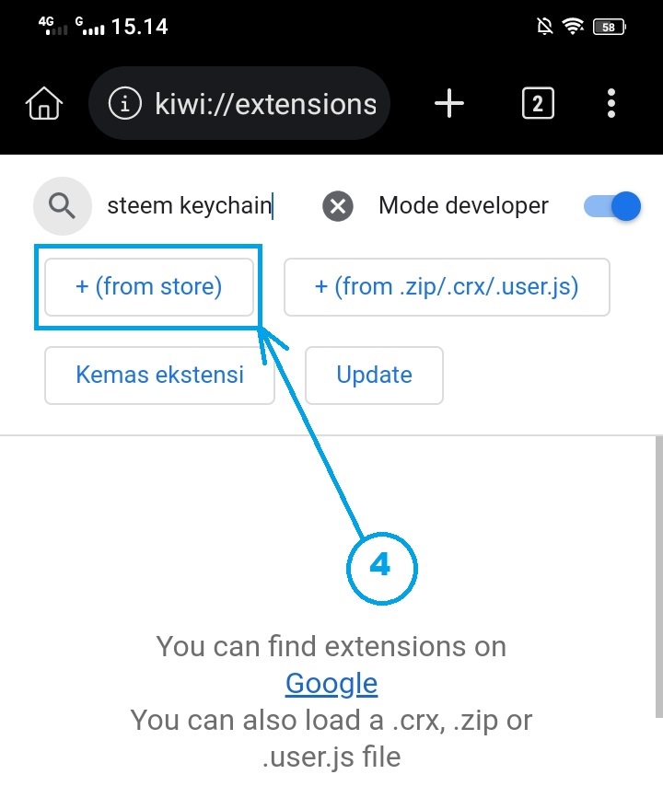Viewport: 663px width, 786px height.
Task: Tap the battery level indicator
Action: tap(610, 27)
